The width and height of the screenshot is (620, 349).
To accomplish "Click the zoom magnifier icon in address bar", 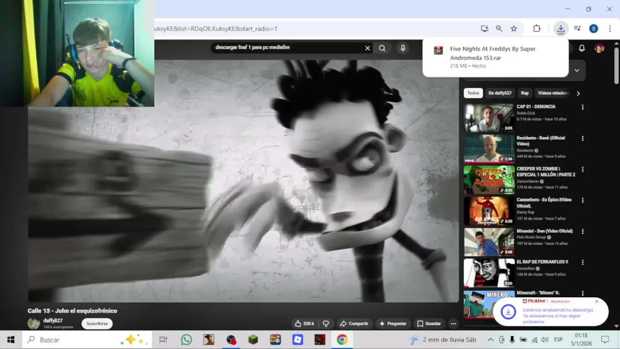I will point(499,29).
